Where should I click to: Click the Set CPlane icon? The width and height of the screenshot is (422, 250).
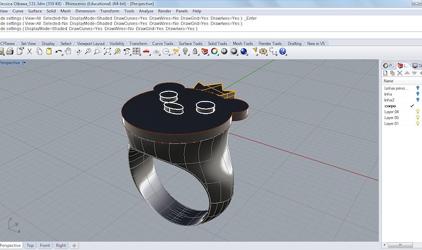[x=156, y=52]
